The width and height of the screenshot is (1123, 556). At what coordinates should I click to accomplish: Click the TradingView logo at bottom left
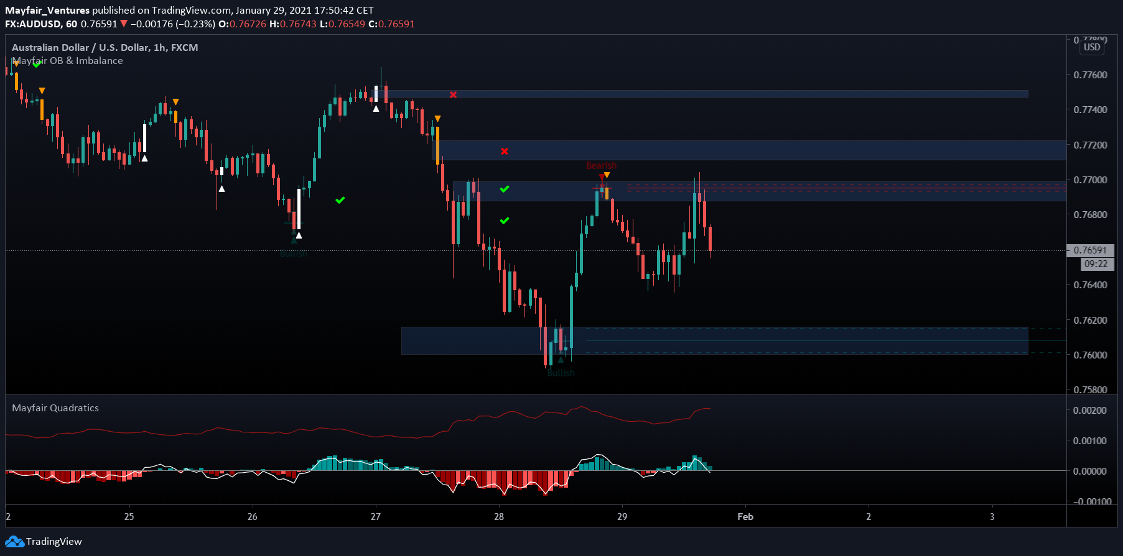[x=44, y=542]
